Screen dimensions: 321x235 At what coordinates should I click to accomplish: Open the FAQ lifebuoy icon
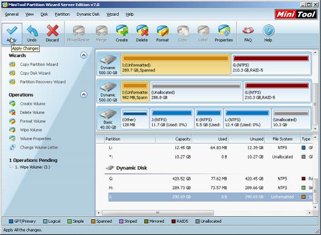coord(248,31)
